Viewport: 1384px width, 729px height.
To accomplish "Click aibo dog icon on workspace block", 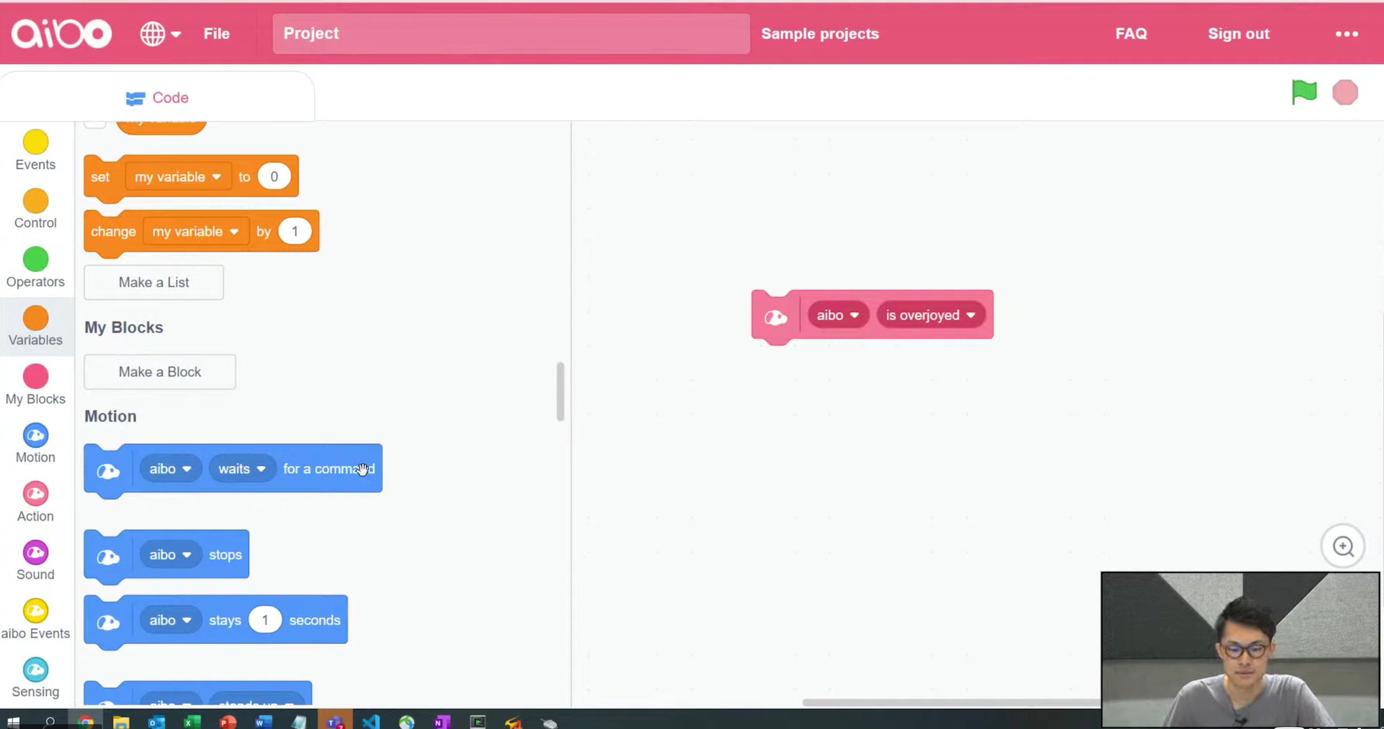I will click(775, 318).
